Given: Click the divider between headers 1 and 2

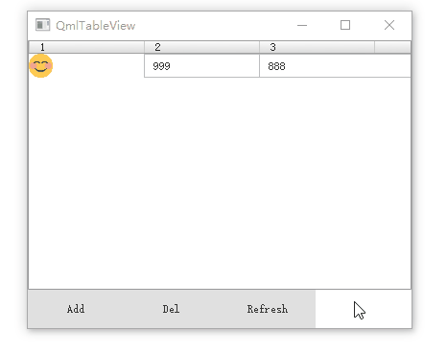Looking at the screenshot, I should tap(144, 47).
